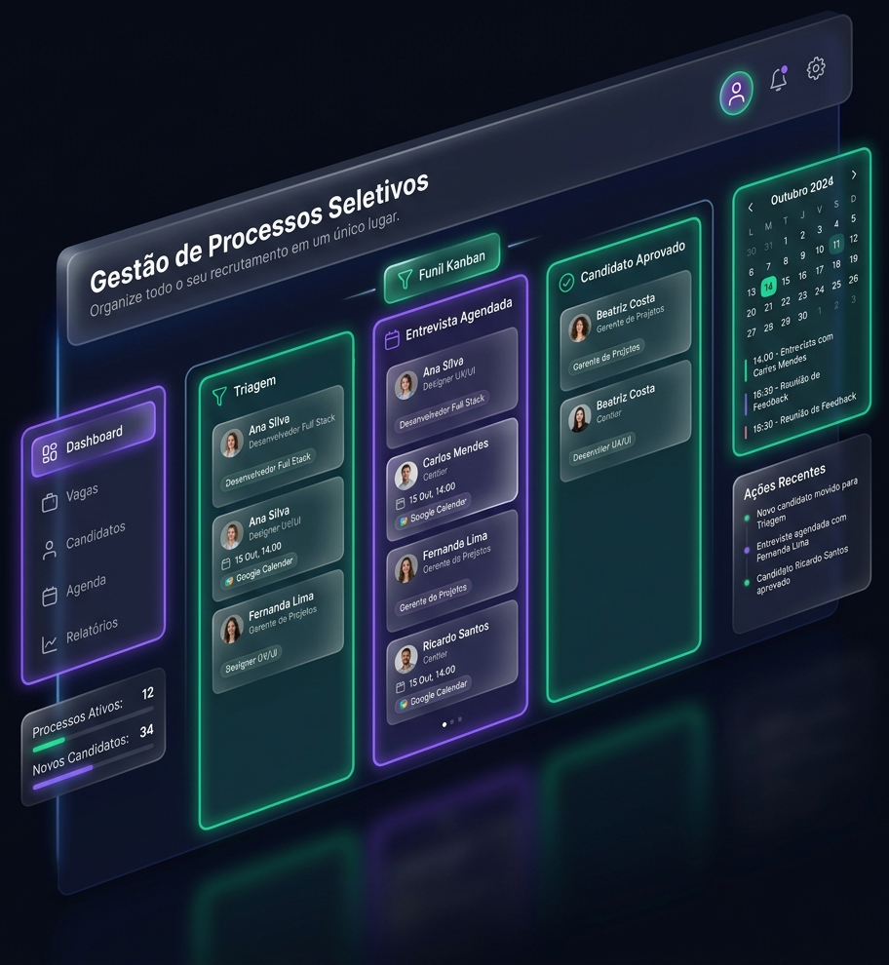The height and width of the screenshot is (965, 889).
Task: Click the calendar icon beside Entrevista Agendada
Action: pos(392,340)
